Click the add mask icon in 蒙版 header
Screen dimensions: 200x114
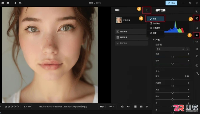point(147,10)
